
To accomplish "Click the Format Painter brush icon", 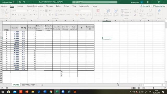I will coord(6,15).
